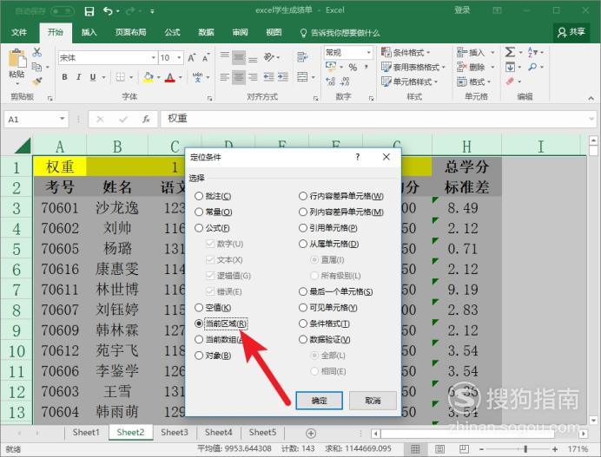Open the font size dropdown

point(179,58)
